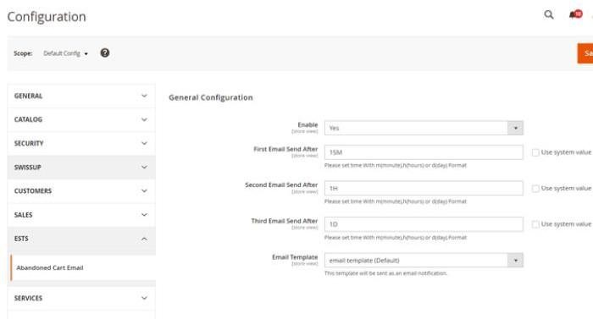Open the SWISSUP configuration tab
This screenshot has height=319, width=593.
[81, 167]
